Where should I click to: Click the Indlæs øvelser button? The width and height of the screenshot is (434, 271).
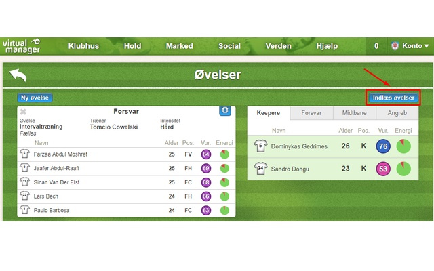click(x=393, y=98)
